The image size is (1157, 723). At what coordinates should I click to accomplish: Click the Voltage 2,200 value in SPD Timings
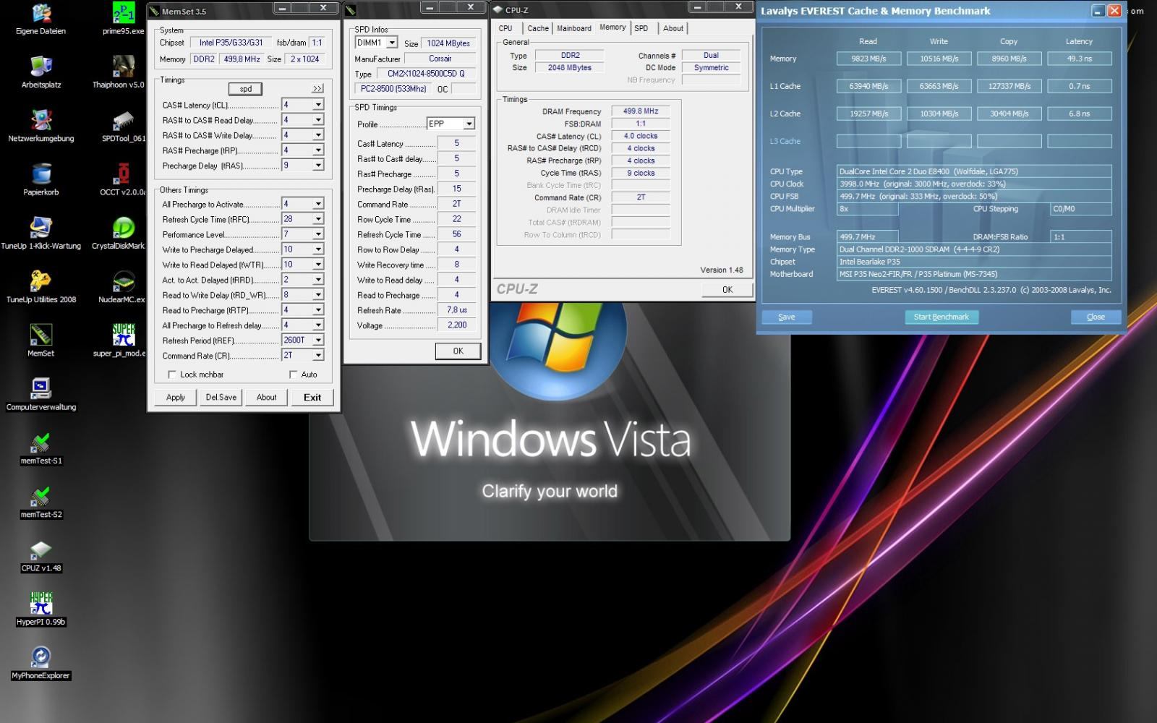point(457,325)
